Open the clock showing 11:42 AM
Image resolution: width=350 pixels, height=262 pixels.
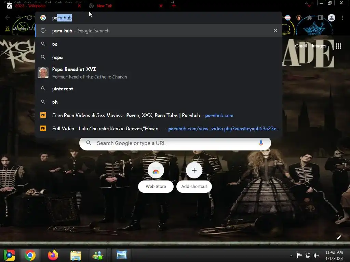click(334, 255)
